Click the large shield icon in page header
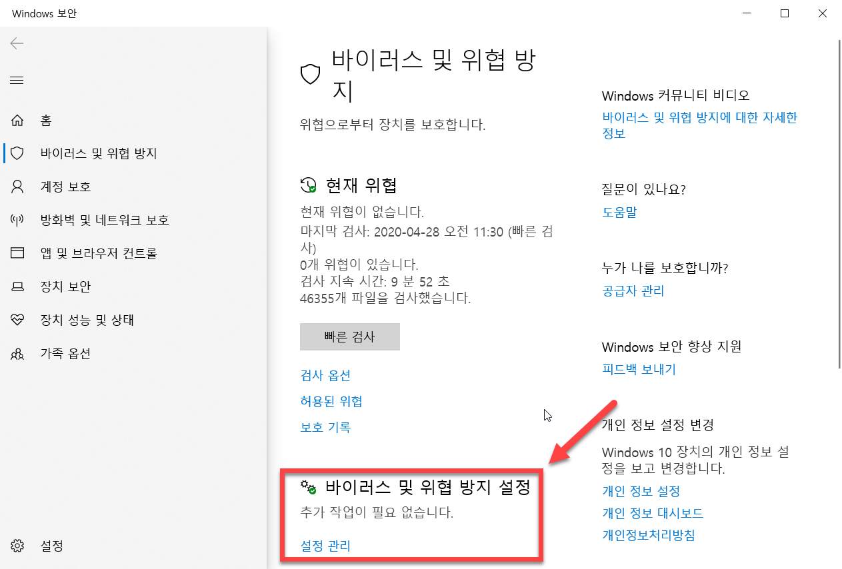842x569 pixels. point(311,74)
